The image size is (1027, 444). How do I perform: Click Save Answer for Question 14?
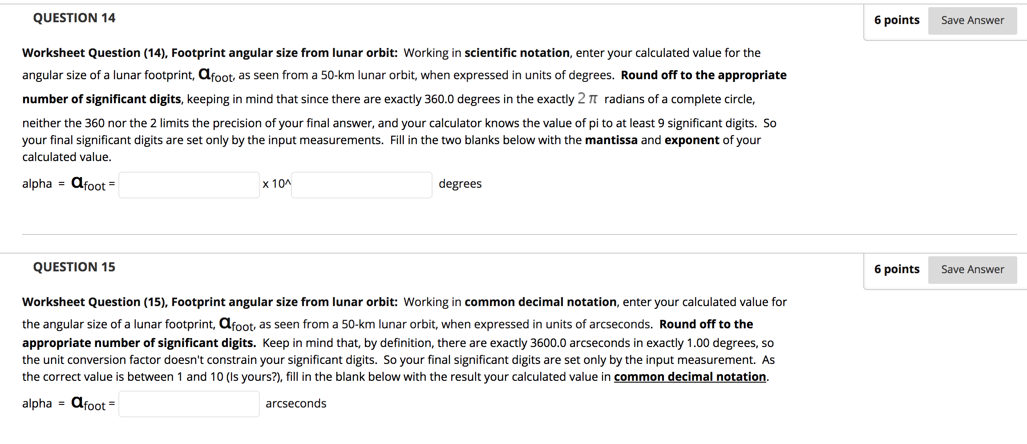click(972, 20)
